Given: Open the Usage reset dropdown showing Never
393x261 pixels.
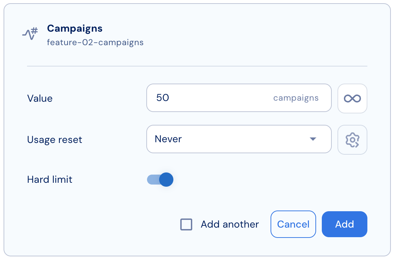Looking at the screenshot, I should coord(239,139).
